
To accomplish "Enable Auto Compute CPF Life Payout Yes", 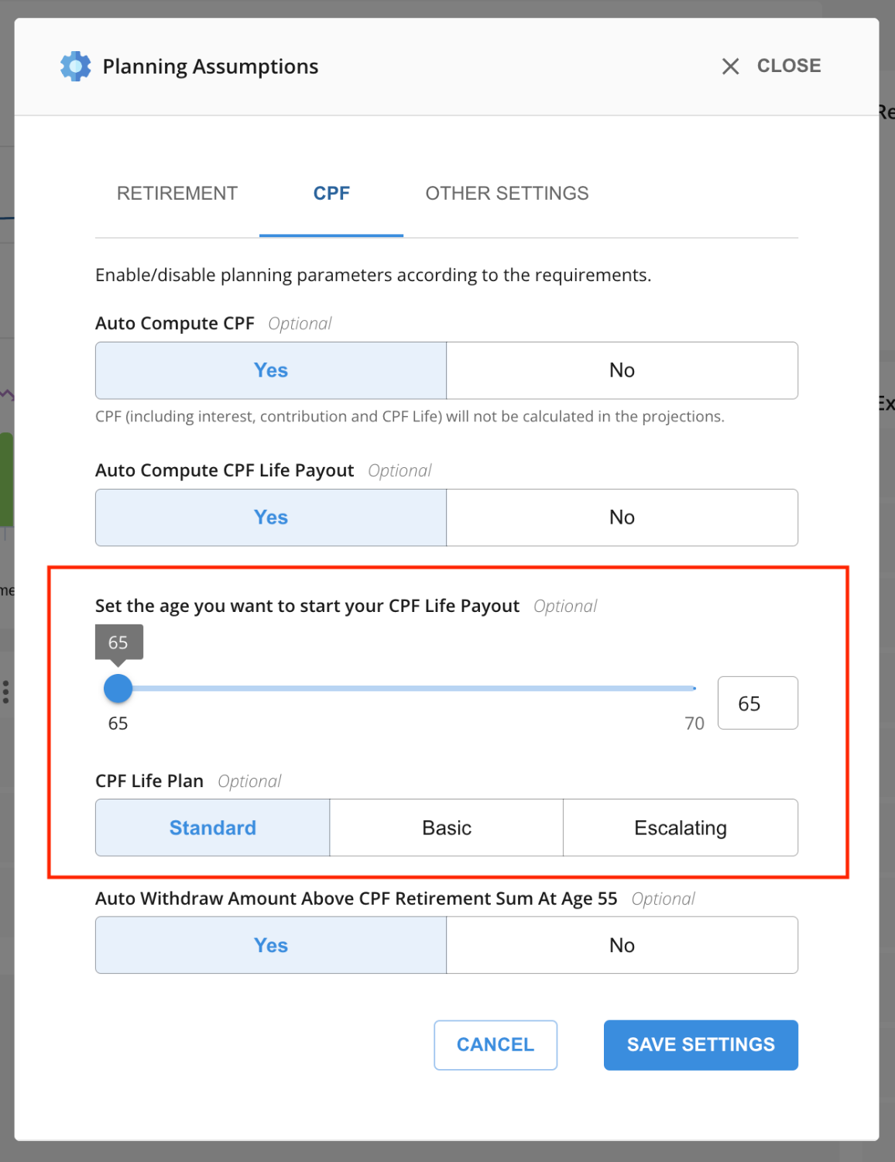I will (x=271, y=517).
